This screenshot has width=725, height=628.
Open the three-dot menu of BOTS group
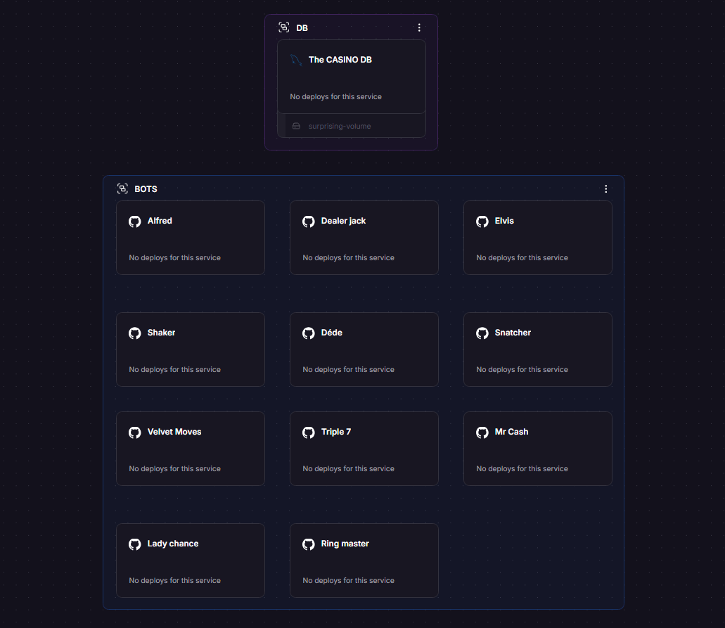[605, 189]
